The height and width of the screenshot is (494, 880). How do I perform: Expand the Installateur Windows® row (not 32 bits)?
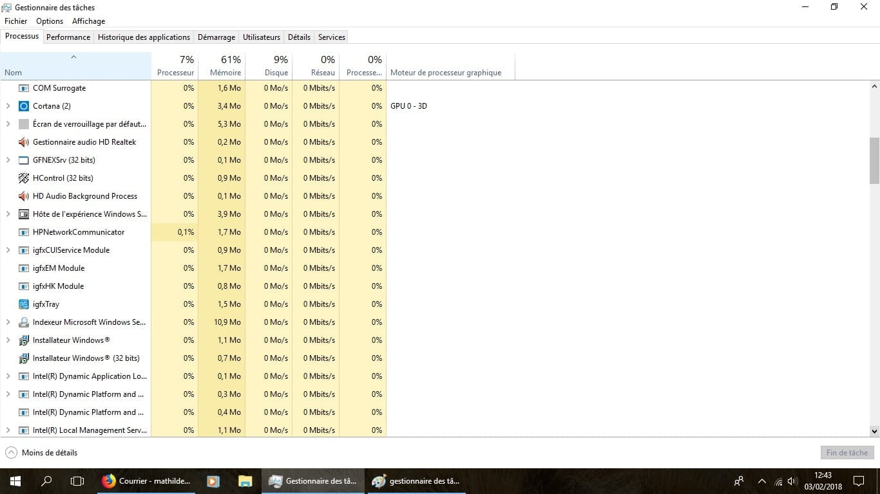tap(8, 340)
